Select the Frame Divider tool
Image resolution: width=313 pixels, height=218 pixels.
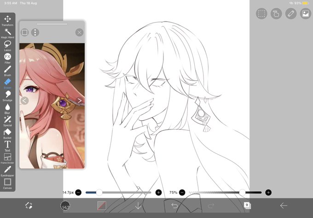point(7,158)
